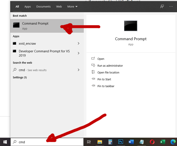Click Open action for Command Prompt
This screenshot has width=177, height=146.
click(x=101, y=59)
